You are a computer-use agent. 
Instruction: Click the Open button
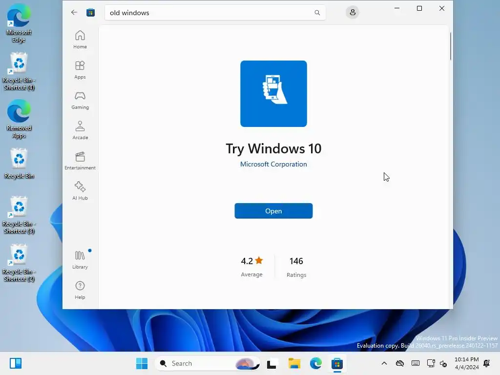(x=273, y=211)
